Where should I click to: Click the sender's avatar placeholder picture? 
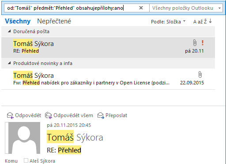(23, 138)
